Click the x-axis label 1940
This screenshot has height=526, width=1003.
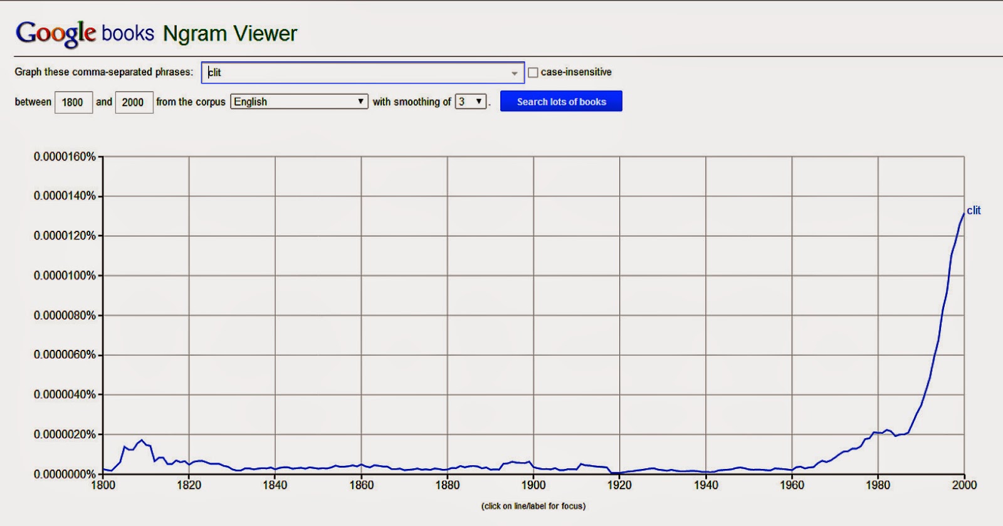click(x=706, y=485)
